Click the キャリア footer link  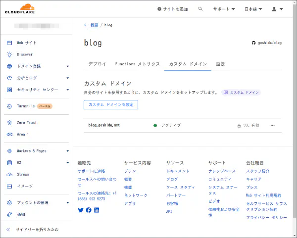[254, 179]
